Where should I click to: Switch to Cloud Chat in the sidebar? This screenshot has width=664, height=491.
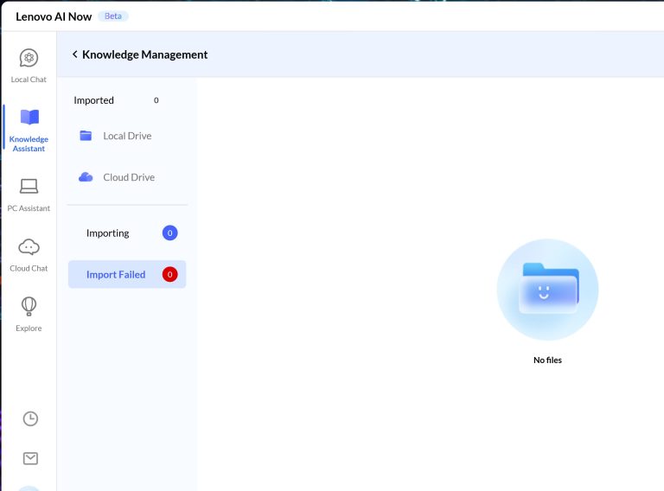[29, 247]
